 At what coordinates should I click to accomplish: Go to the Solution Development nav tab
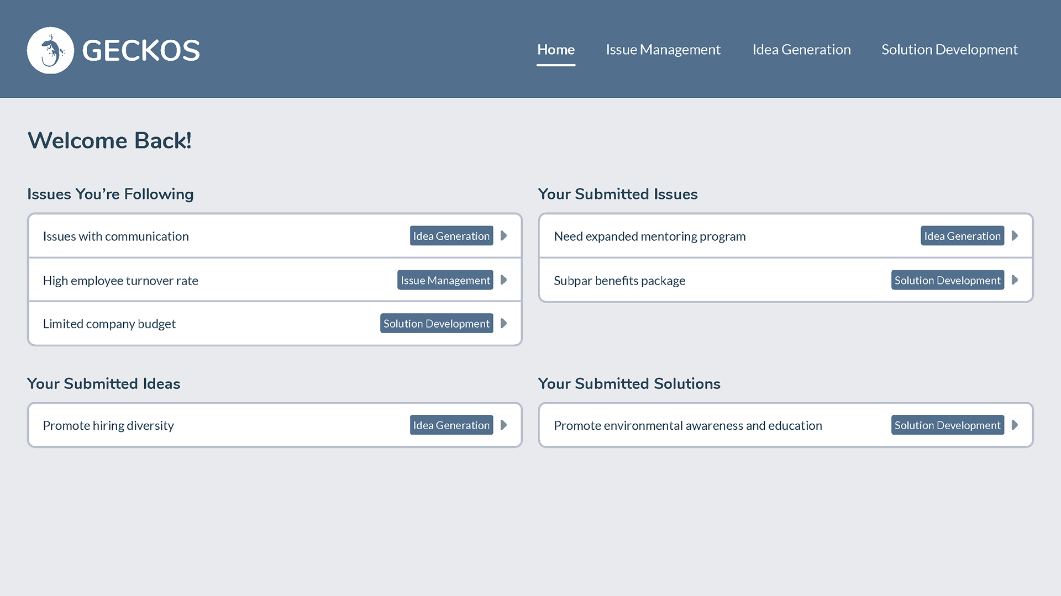949,50
